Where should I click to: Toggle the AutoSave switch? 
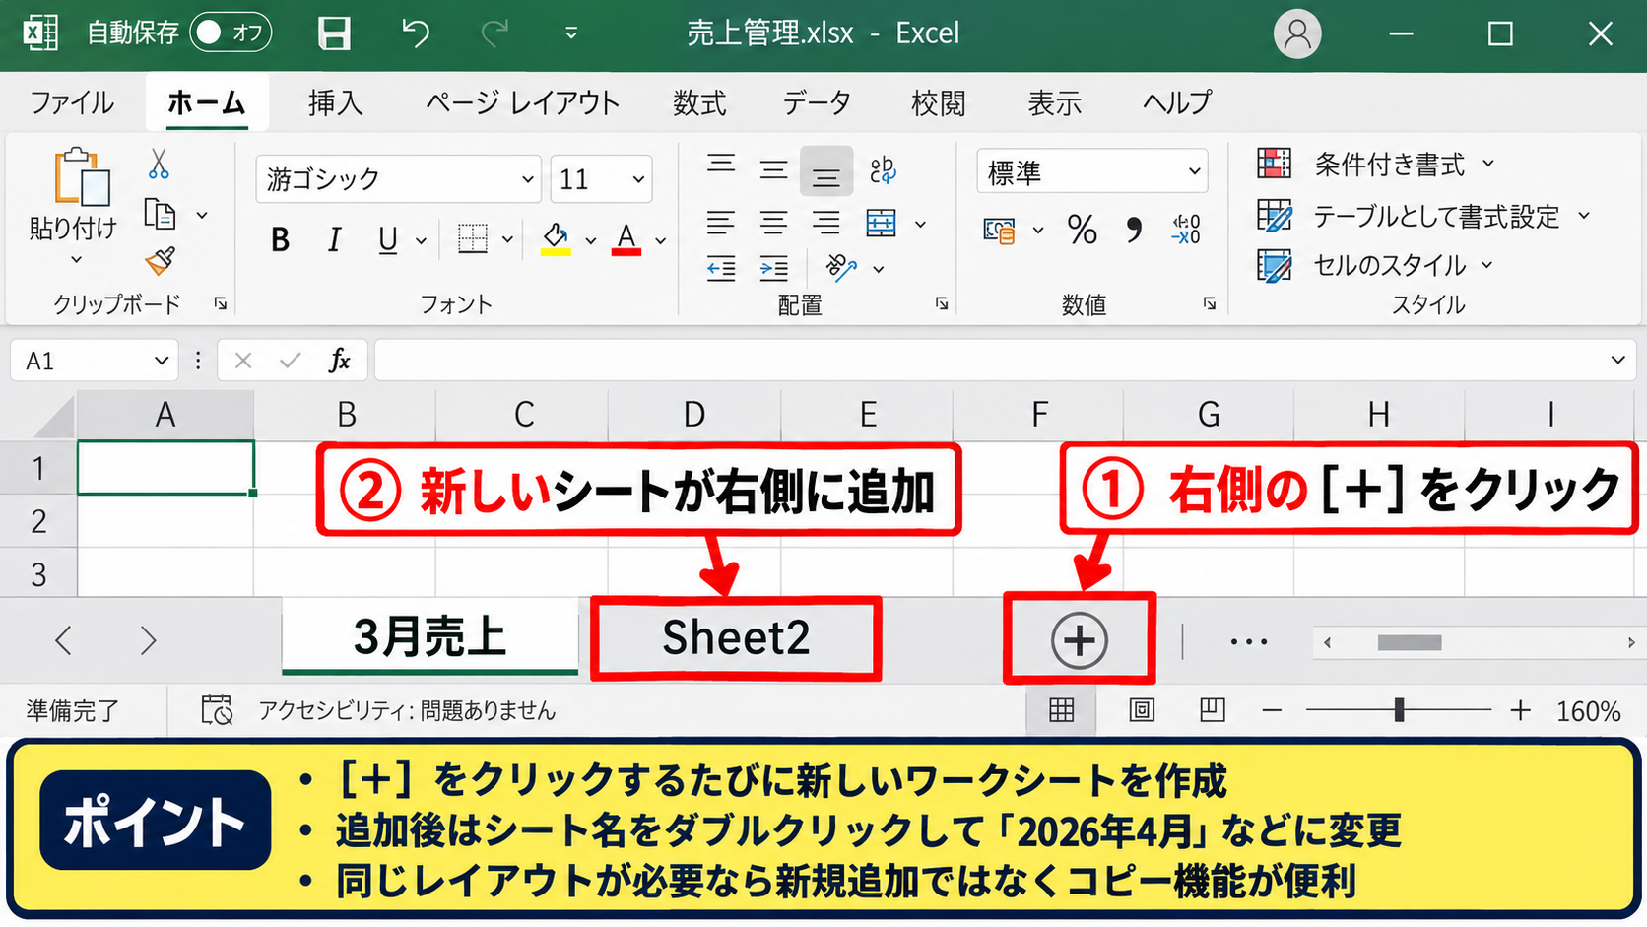pyautogui.click(x=231, y=33)
